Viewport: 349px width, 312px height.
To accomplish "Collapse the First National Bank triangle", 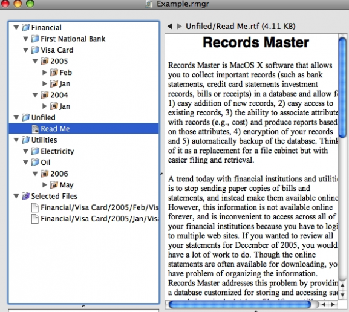I will point(25,39).
